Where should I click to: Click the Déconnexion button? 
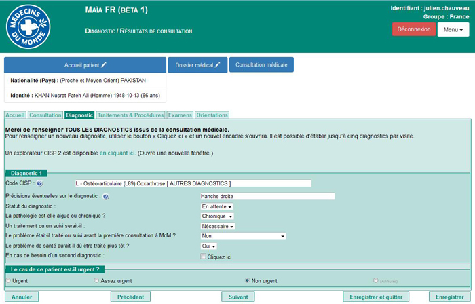(413, 29)
